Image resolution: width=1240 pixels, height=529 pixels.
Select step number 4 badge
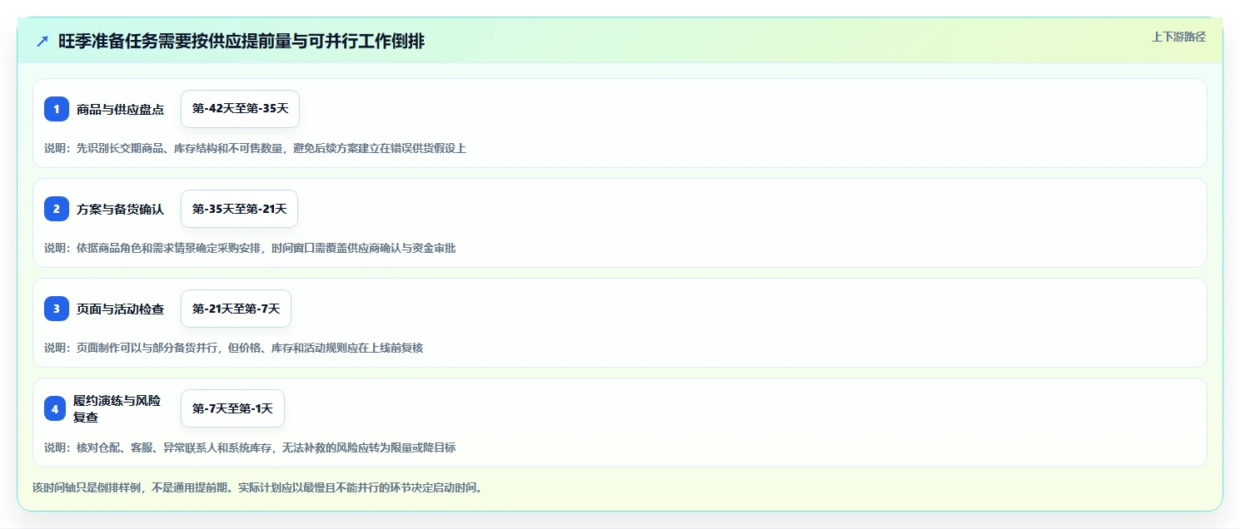click(x=57, y=408)
